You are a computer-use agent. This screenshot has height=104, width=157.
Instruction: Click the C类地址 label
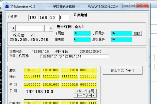[81, 15]
